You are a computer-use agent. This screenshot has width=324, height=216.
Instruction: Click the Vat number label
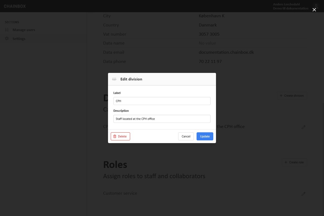[x=115, y=34]
